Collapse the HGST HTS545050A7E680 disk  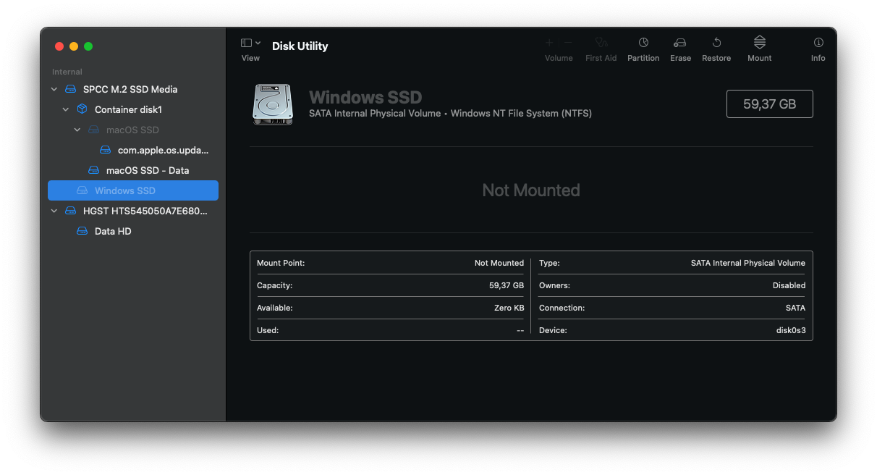pos(54,211)
